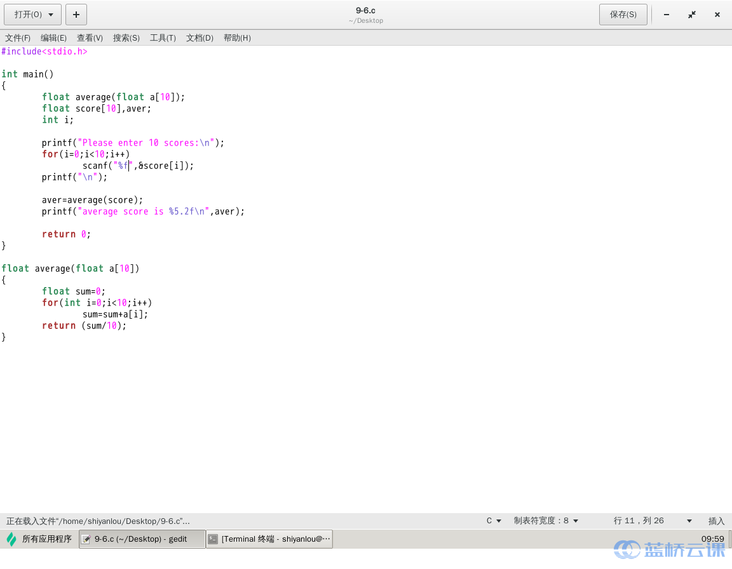Close the gedit editor window
The image size is (732, 569).
point(717,15)
